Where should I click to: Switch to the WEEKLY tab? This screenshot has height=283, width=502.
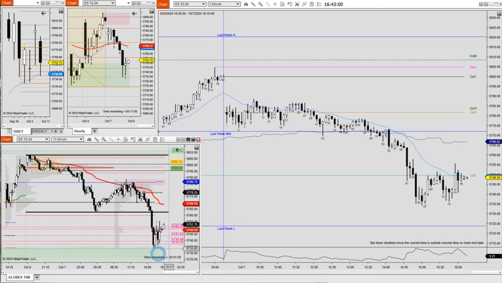(40, 131)
